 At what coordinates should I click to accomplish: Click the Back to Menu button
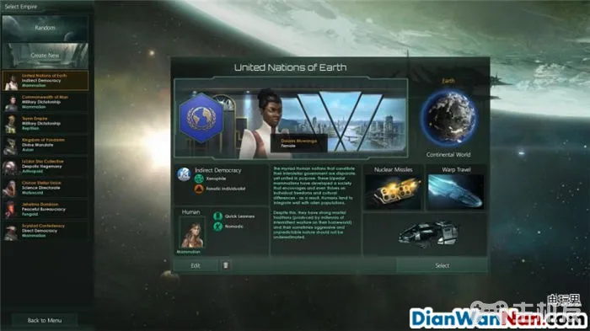coord(45,320)
